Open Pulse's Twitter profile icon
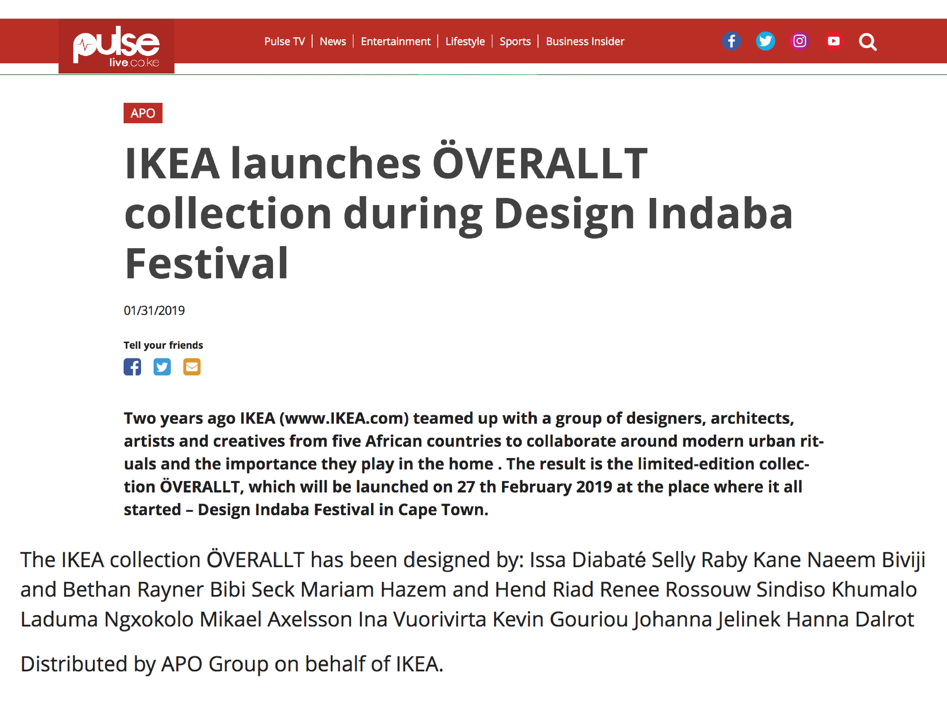 point(765,41)
